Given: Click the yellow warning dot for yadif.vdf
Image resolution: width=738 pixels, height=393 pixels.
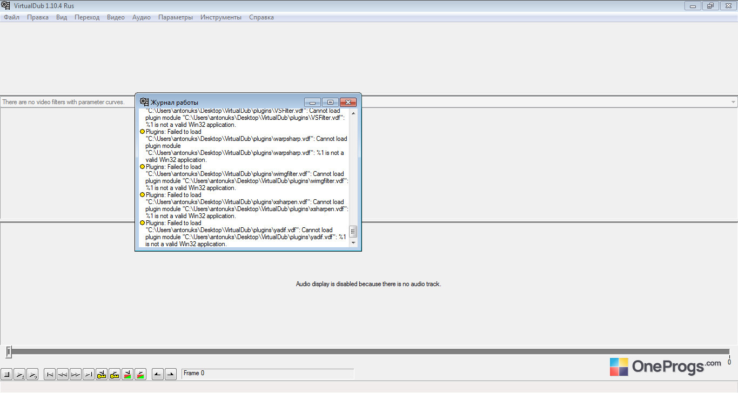Looking at the screenshot, I should (x=143, y=223).
